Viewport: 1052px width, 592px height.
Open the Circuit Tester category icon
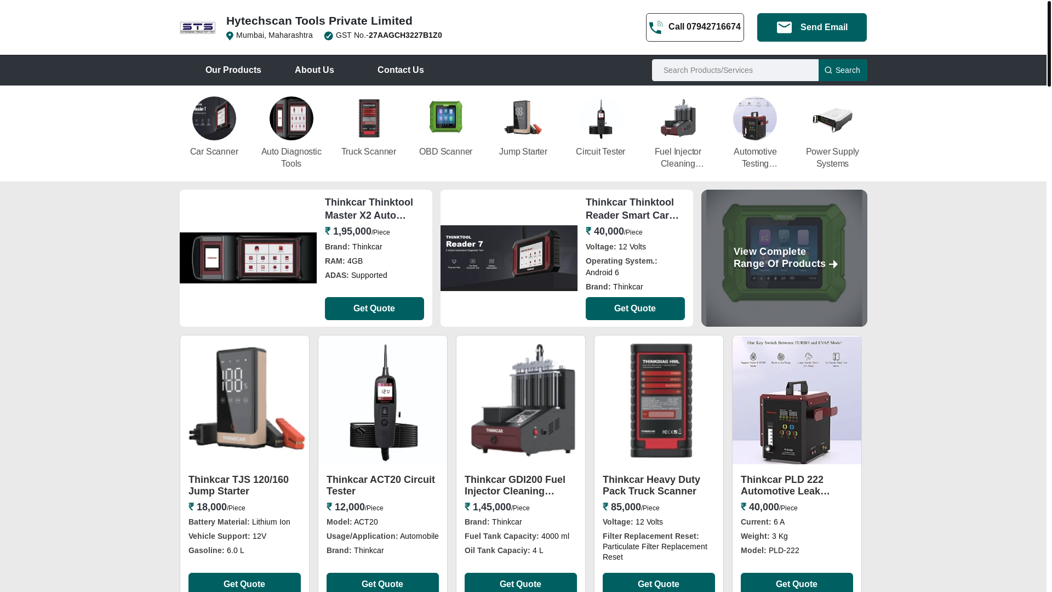[x=601, y=118]
